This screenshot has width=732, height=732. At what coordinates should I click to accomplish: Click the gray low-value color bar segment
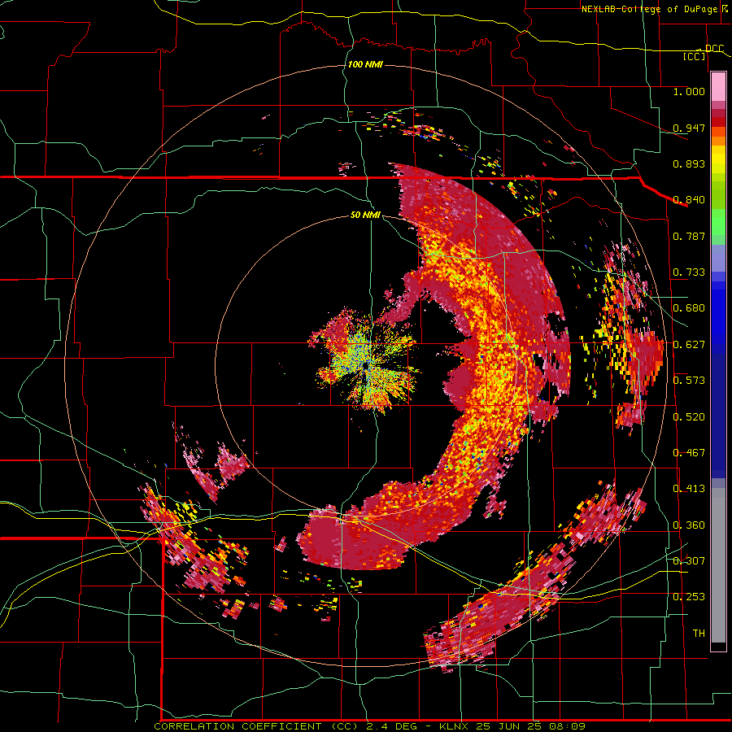[x=718, y=565]
